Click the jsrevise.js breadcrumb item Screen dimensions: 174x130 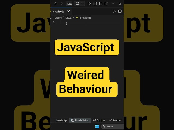click(83, 18)
